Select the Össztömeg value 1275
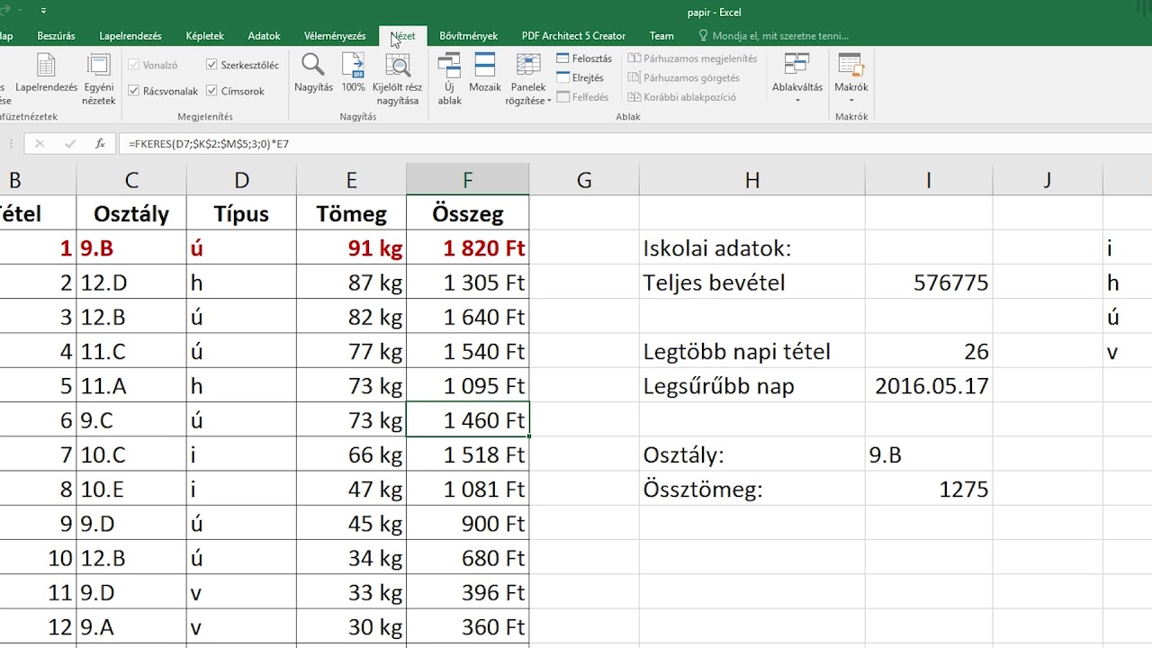The width and height of the screenshot is (1152, 648). point(929,489)
